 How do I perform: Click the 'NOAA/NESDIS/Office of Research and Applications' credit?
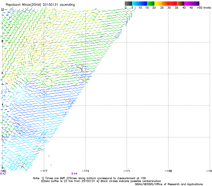[169, 184]
